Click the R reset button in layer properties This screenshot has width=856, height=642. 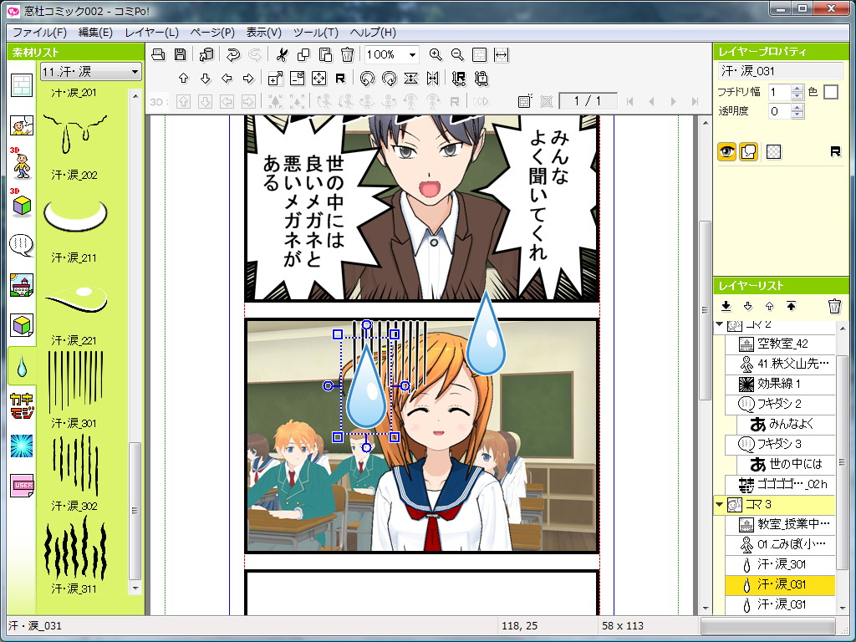tap(838, 151)
